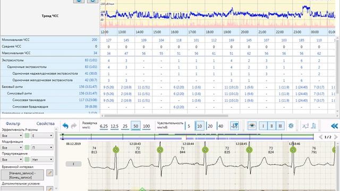Screen dimensions: 340x191
Task: Open the Все dropdown under Эффективность Р-волны
Action: (12, 136)
